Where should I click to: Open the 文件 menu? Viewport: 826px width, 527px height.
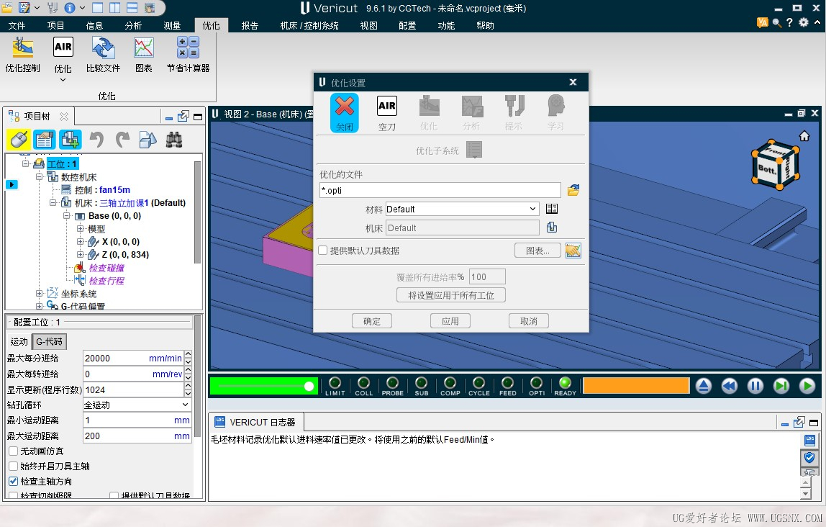[x=17, y=25]
